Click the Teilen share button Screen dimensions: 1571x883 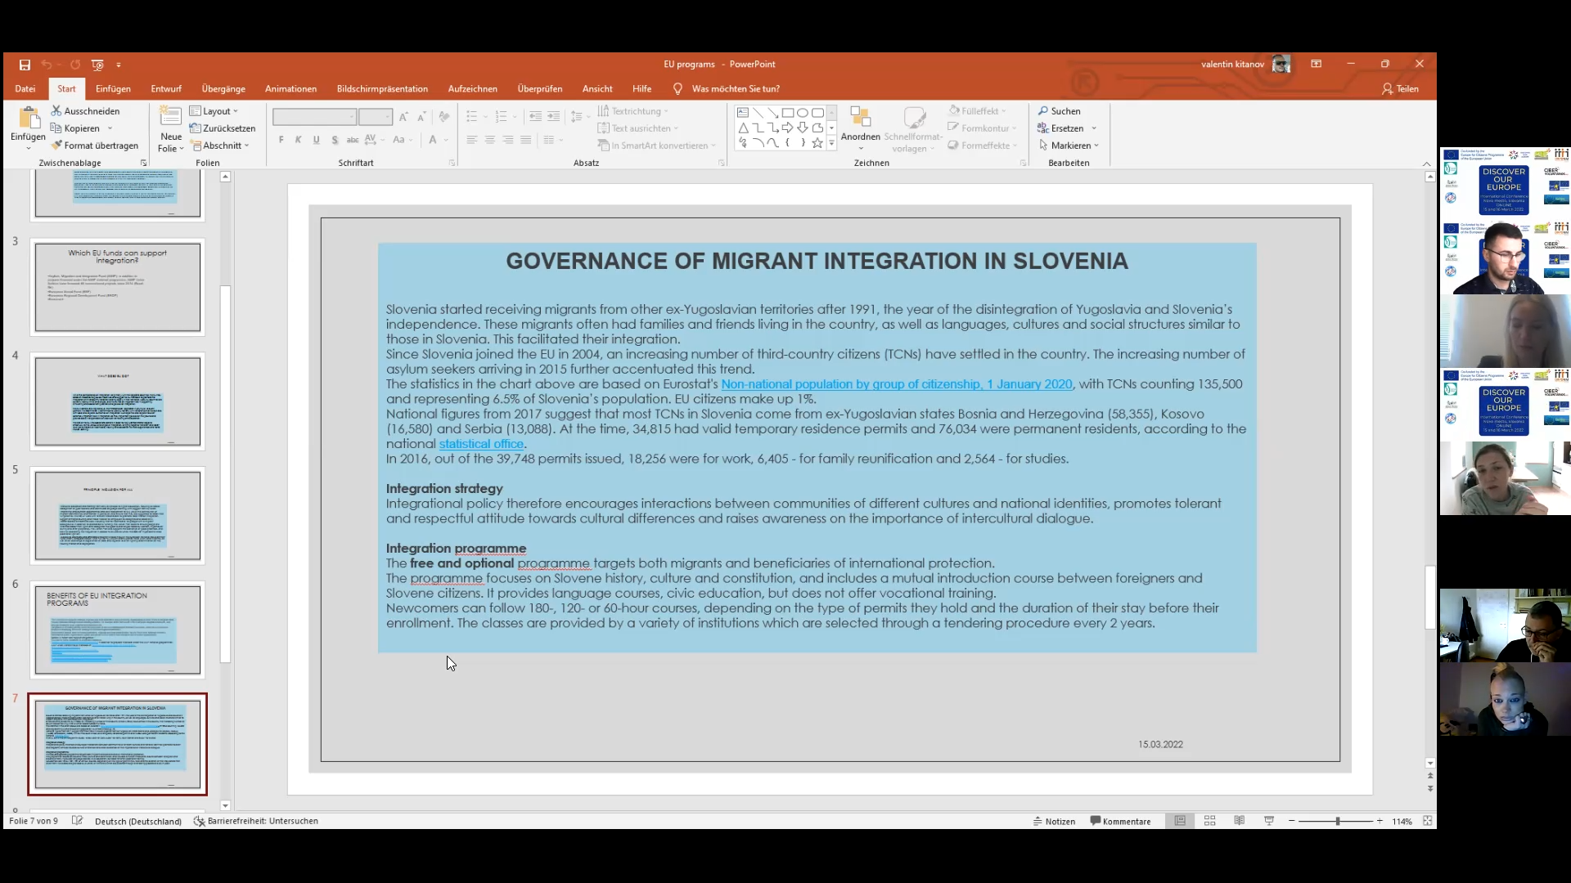tap(1400, 88)
